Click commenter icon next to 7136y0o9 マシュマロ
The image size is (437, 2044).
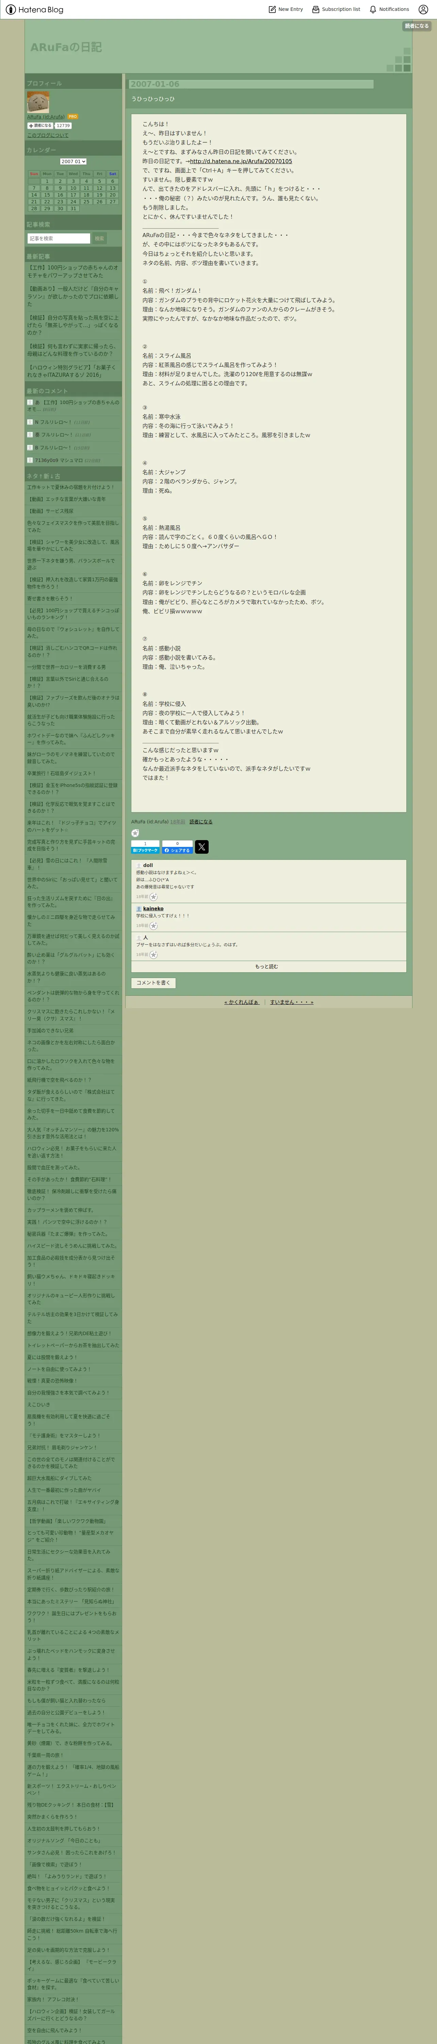(30, 460)
